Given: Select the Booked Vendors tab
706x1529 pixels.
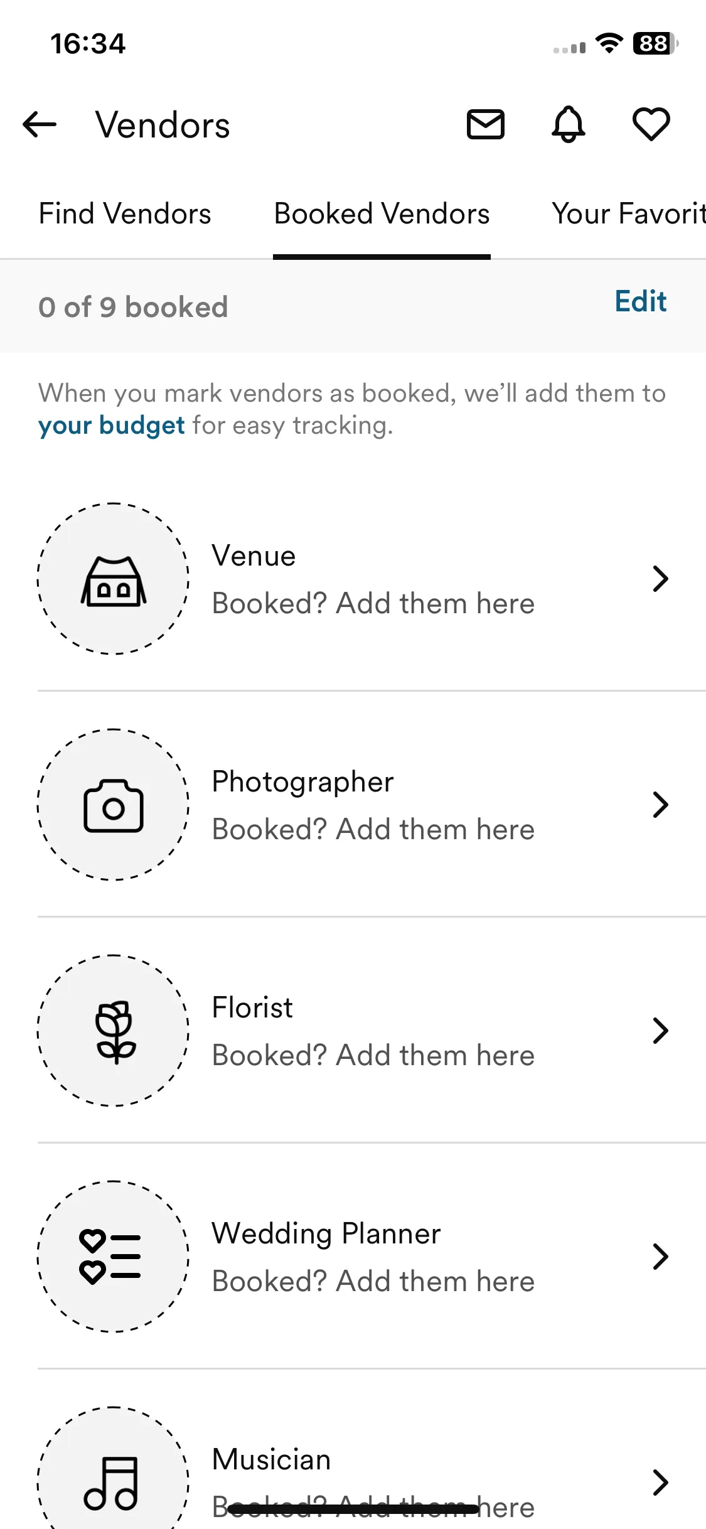Looking at the screenshot, I should [x=382, y=214].
